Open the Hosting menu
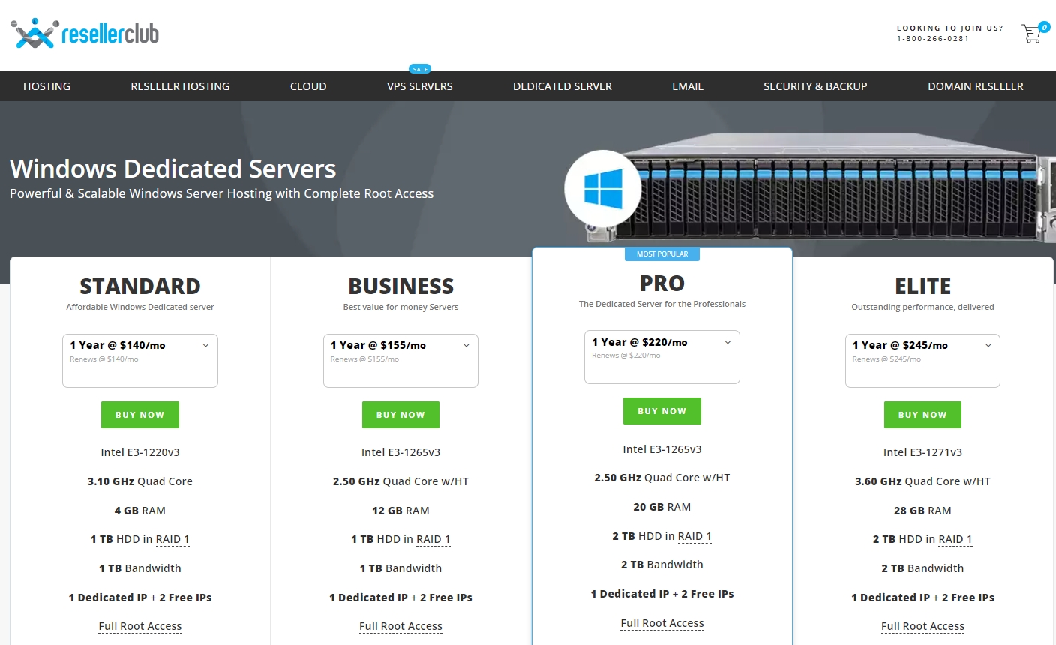The image size is (1056, 645). click(x=46, y=86)
